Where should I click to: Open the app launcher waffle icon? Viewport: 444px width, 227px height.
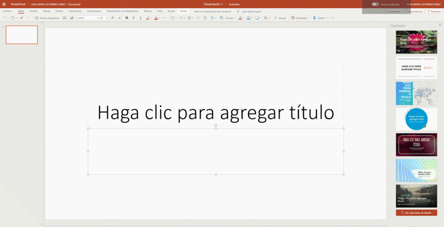click(4, 4)
